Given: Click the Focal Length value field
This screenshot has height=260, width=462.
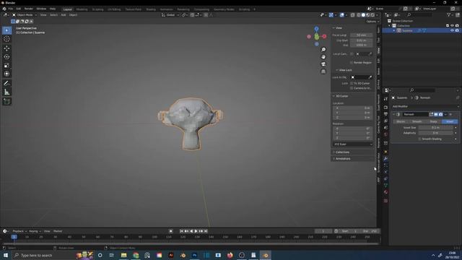Looking at the screenshot, I should (x=361, y=35).
